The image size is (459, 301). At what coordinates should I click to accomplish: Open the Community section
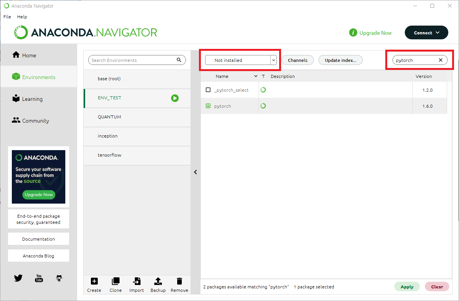[38, 121]
